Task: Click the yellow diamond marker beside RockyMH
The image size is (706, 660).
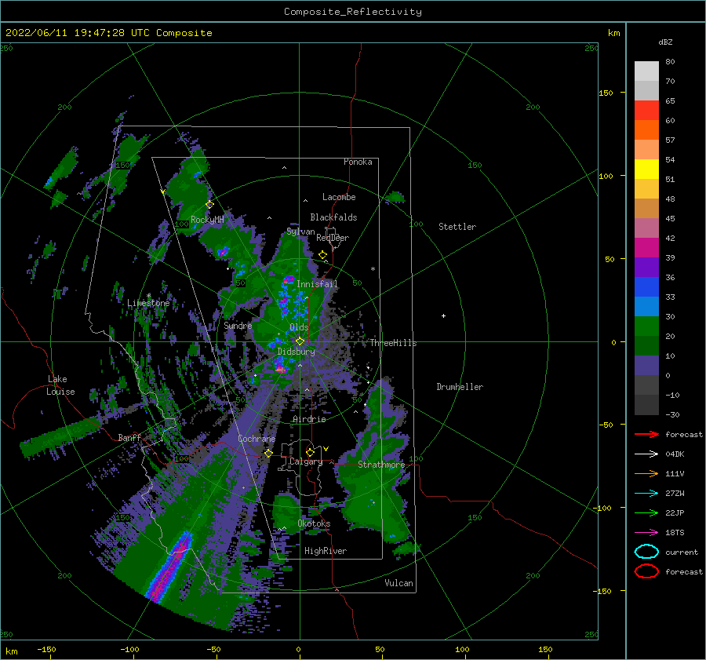Action: (209, 205)
